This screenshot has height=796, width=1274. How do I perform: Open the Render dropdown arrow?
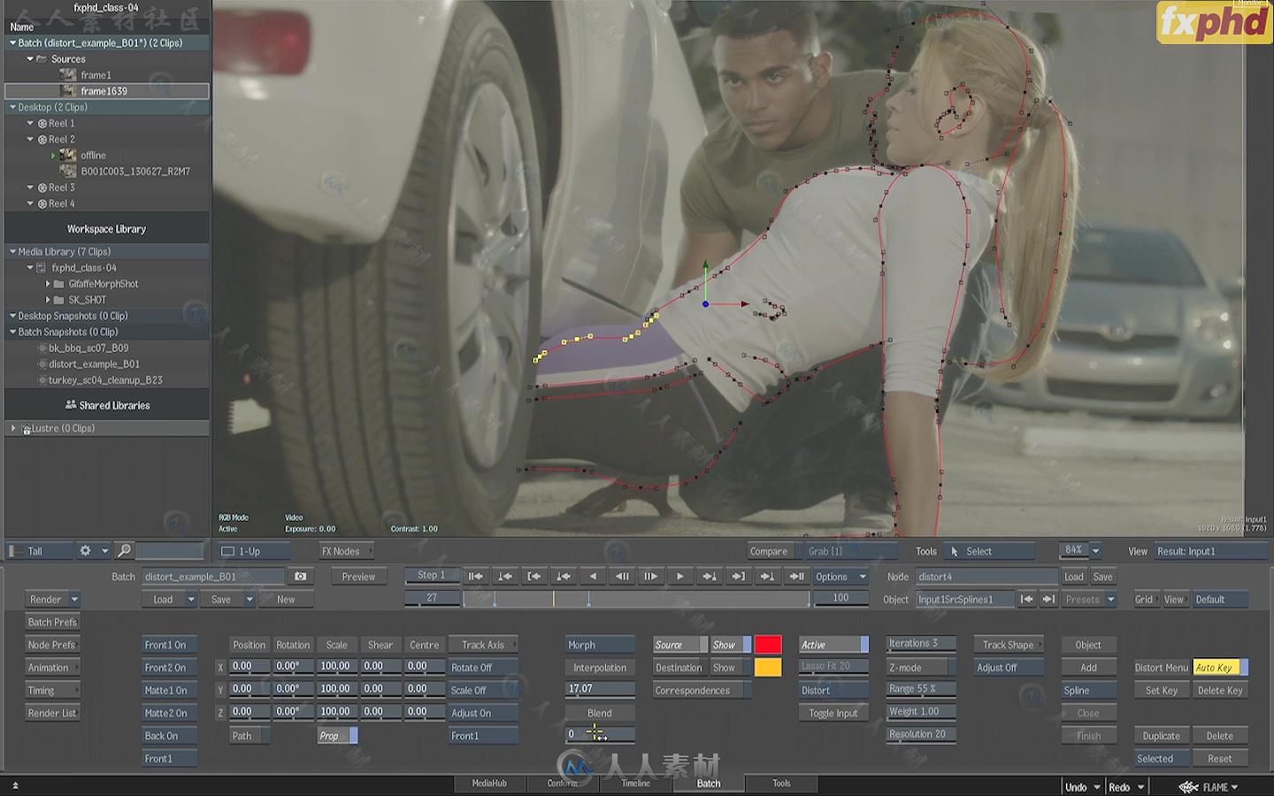74,600
